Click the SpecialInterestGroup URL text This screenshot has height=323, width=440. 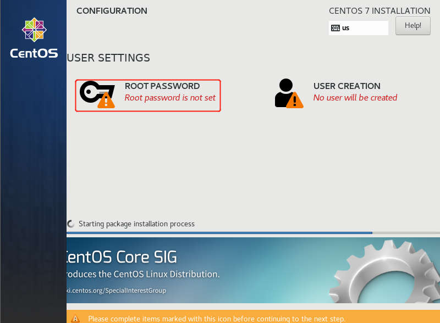click(x=116, y=291)
